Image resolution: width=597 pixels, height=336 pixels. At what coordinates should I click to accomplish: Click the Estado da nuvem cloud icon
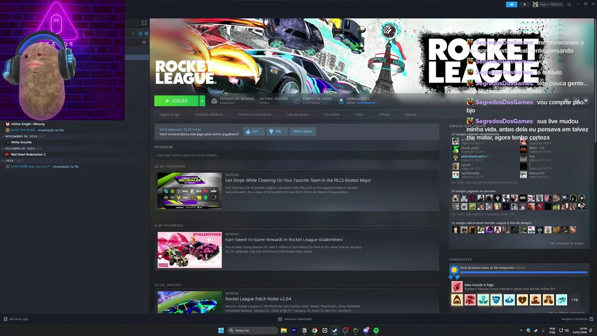[x=214, y=101]
